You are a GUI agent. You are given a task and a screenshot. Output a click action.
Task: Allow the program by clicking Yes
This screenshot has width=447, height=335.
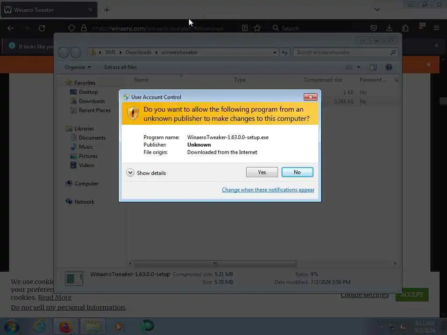tap(262, 172)
